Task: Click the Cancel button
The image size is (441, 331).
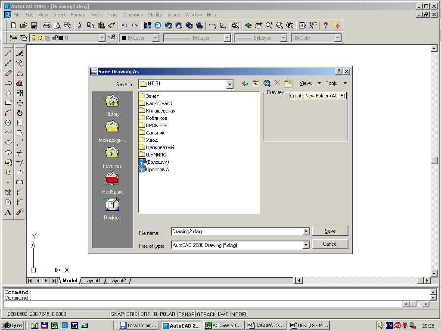Action: tap(330, 244)
